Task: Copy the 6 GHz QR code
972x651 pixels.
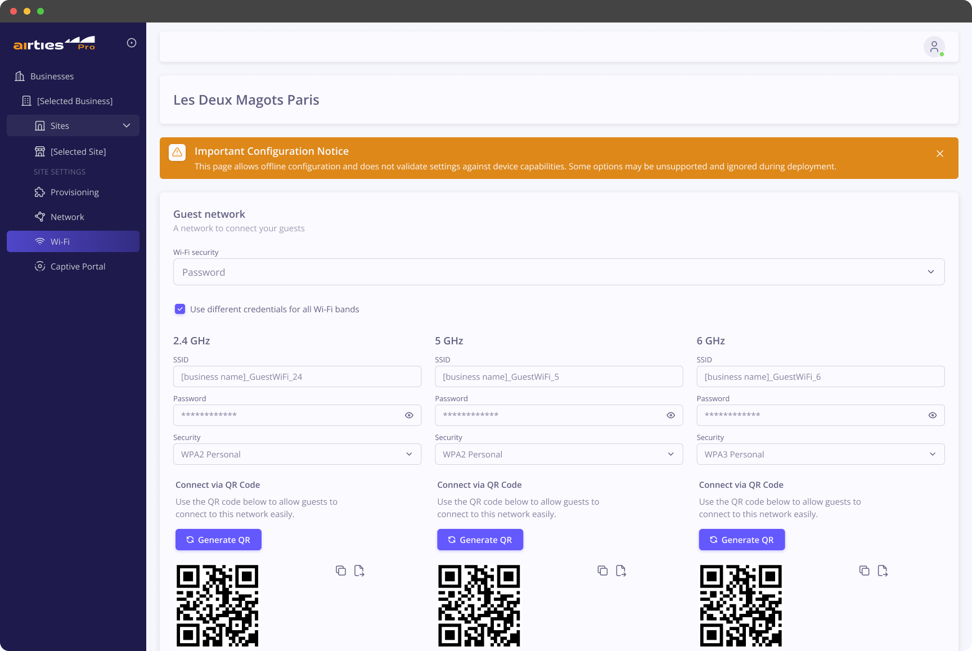Action: 864,571
